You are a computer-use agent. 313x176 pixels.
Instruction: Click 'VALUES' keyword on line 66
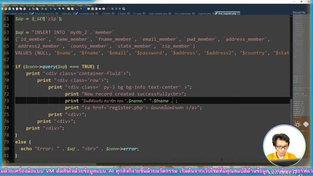coord(23,53)
